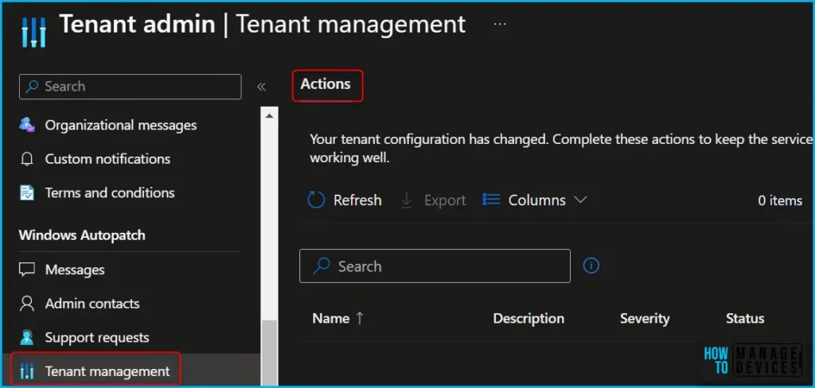
Task: Click the Messages chat bubble icon
Action: point(26,270)
